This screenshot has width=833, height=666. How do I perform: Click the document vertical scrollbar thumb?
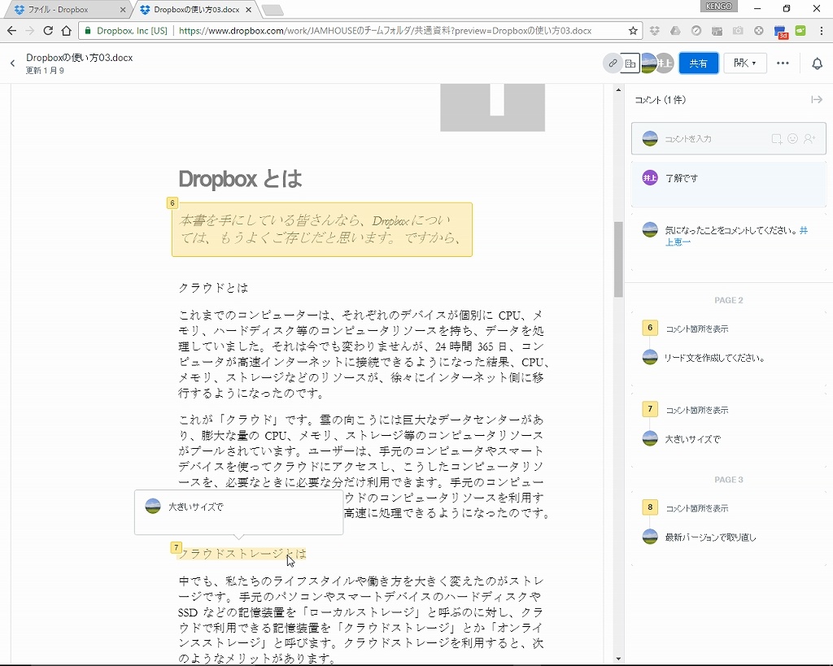[x=618, y=259]
